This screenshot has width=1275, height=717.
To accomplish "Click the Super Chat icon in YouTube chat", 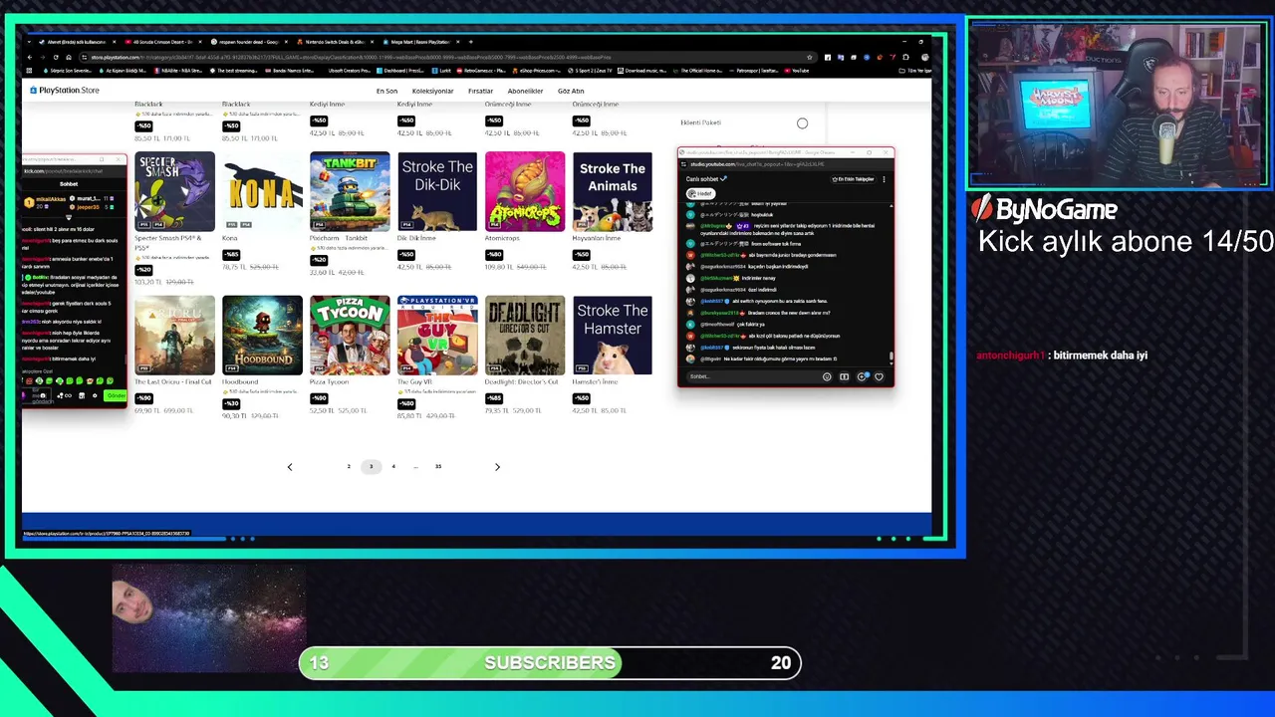I will 844,376.
